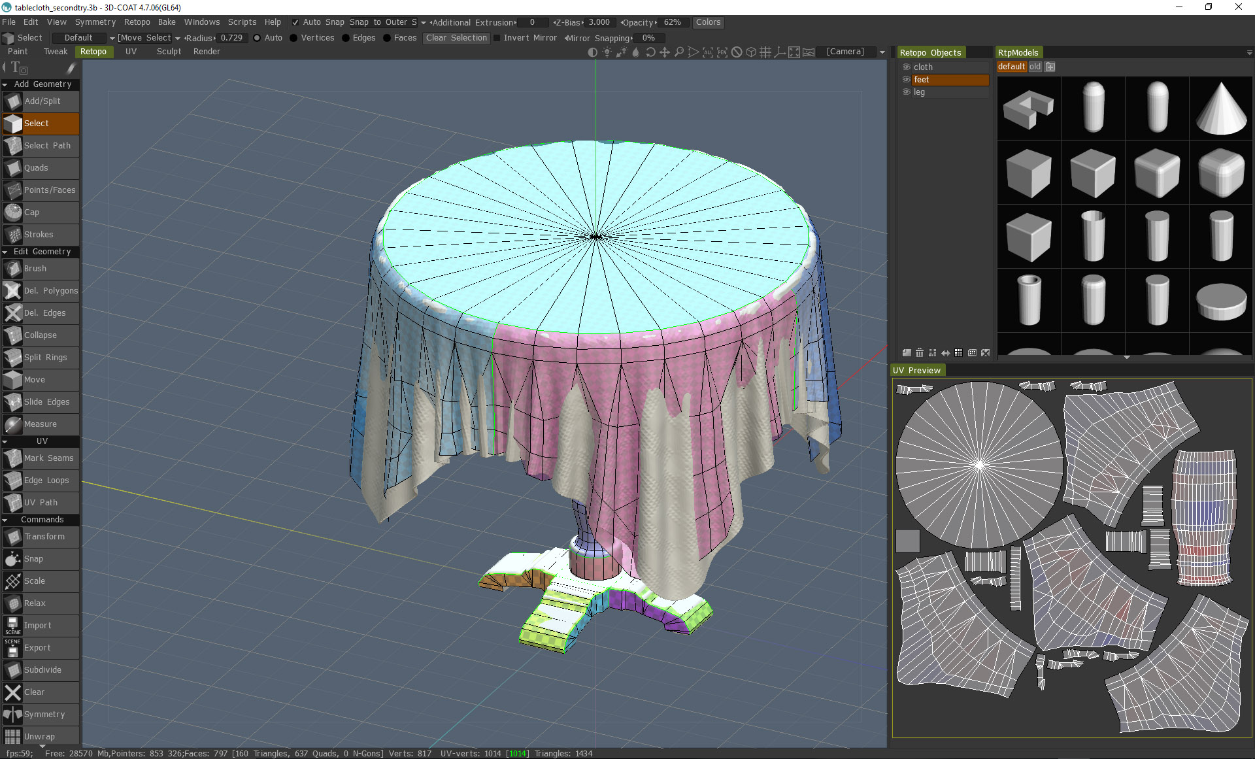Click the Relax command icon

pyautogui.click(x=12, y=603)
